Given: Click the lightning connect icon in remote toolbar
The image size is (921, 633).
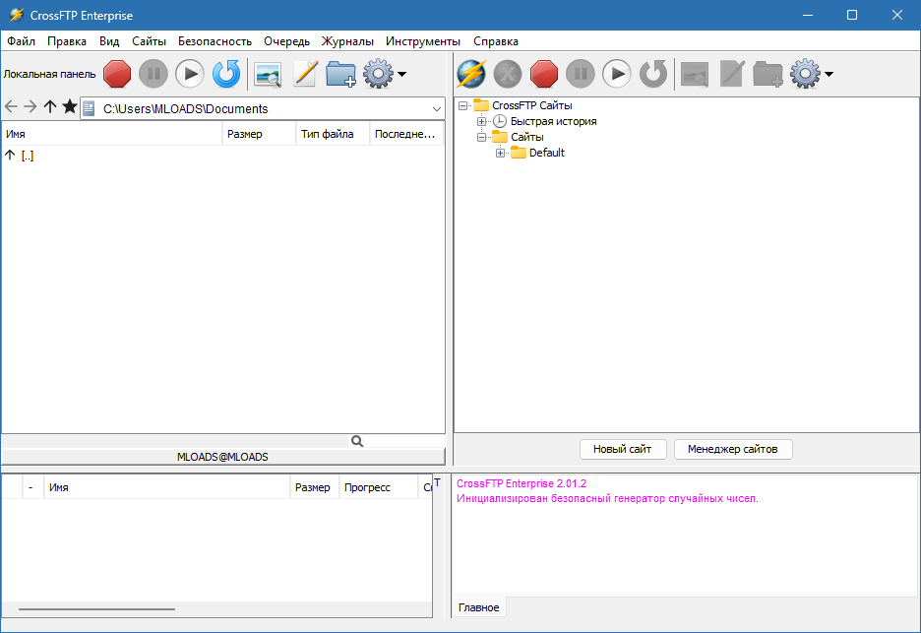Looking at the screenshot, I should coord(471,74).
